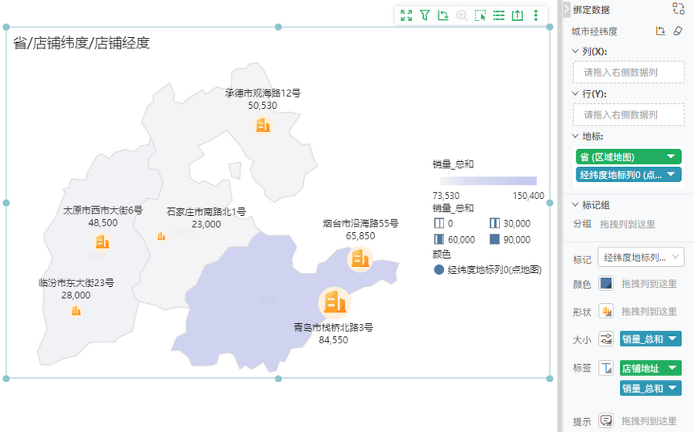Image resolution: width=694 pixels, height=432 pixels.
Task: Open dropdown on 省 (区域地图) pill
Action: tap(671, 157)
